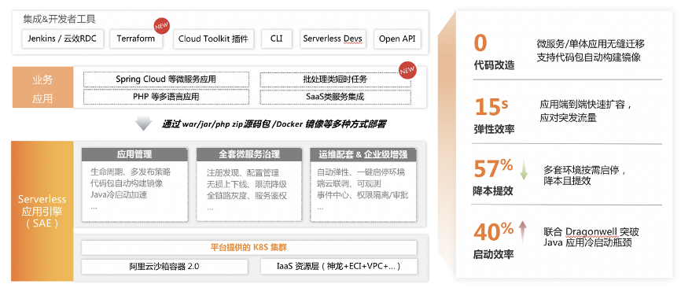
Task: Click 端云联调、可观测 line
Action: click(x=348, y=183)
